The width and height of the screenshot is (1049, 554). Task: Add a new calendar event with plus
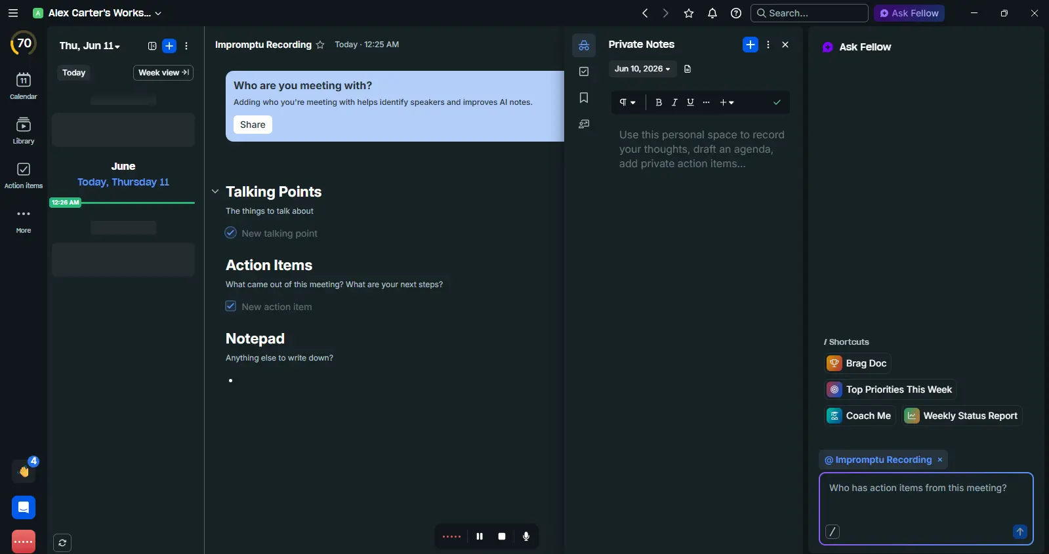point(169,46)
